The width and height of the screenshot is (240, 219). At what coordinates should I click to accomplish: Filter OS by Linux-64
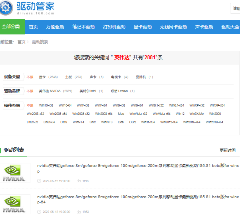point(49,122)
